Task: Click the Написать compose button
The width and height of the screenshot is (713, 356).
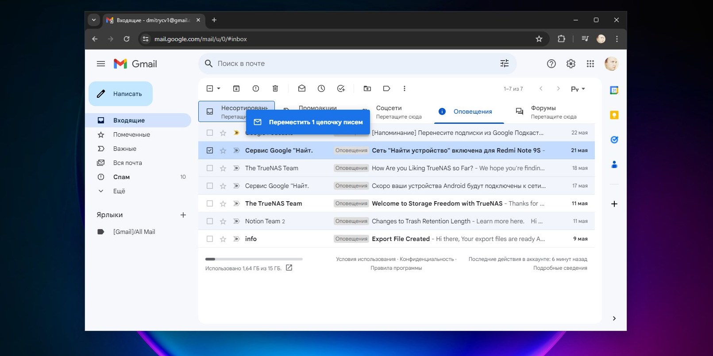Action: pyautogui.click(x=120, y=94)
